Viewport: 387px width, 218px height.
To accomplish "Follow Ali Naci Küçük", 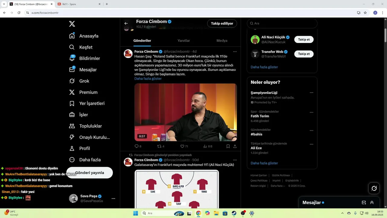I will (x=304, y=39).
